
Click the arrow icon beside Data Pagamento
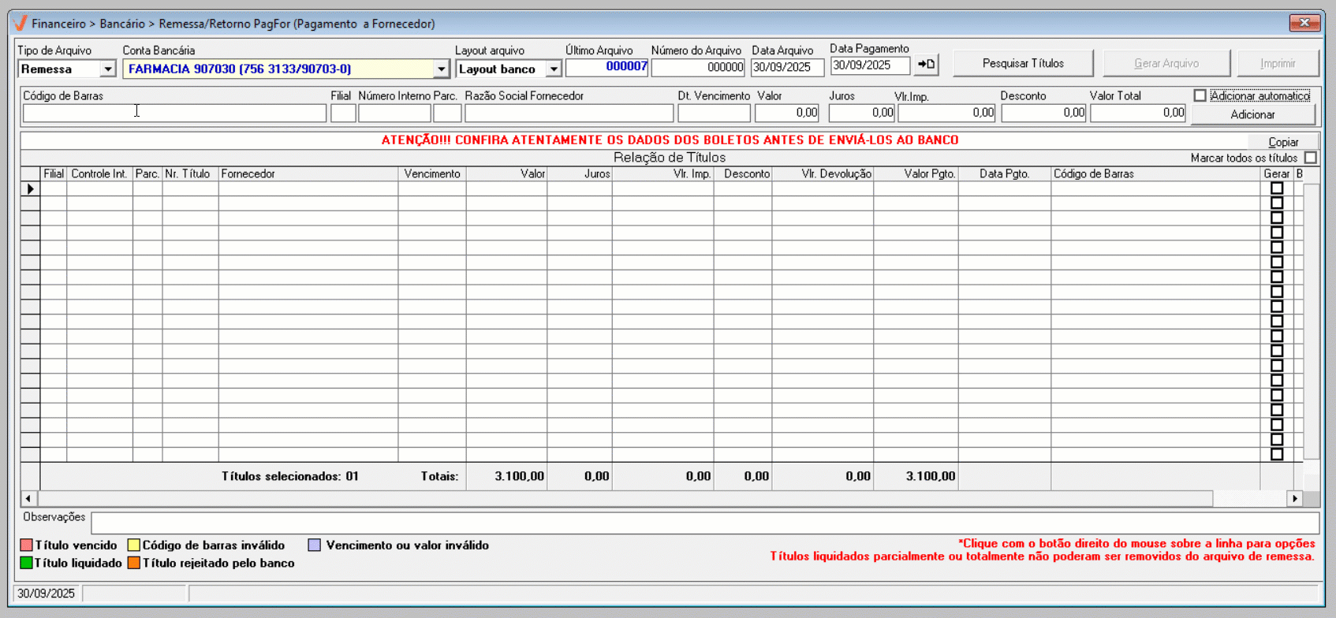[926, 65]
